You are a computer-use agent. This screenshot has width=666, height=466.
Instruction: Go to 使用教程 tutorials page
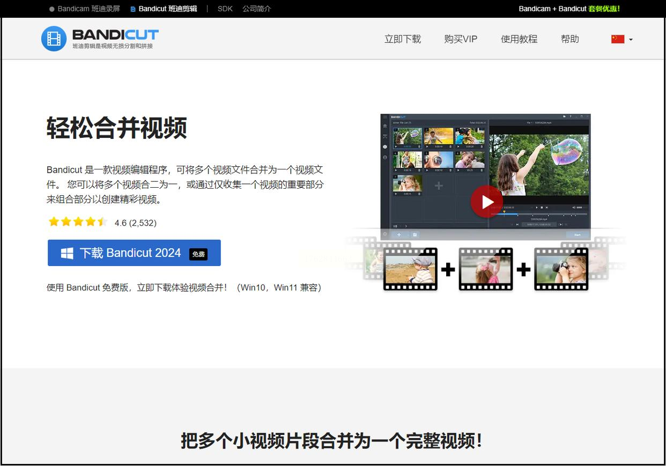click(519, 39)
